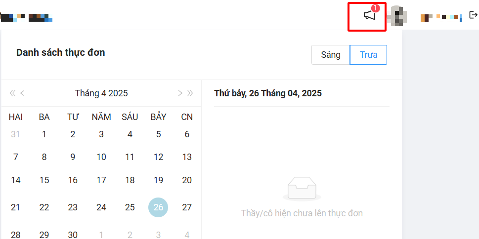The image size is (479, 239).
Task: Click the logout icon
Action: pyautogui.click(x=473, y=15)
